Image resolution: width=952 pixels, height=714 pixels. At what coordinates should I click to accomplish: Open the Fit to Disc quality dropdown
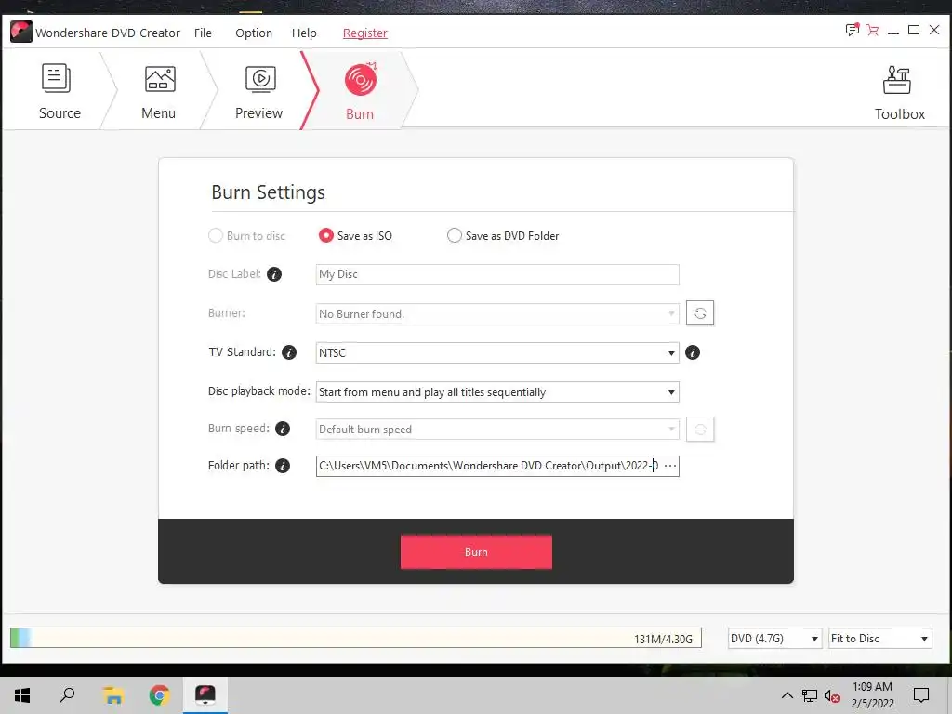coord(879,638)
